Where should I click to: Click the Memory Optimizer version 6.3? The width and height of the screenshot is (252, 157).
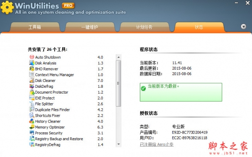(100, 127)
